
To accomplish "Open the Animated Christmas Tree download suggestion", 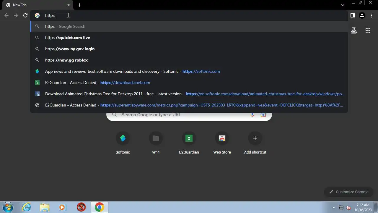I will (x=189, y=94).
